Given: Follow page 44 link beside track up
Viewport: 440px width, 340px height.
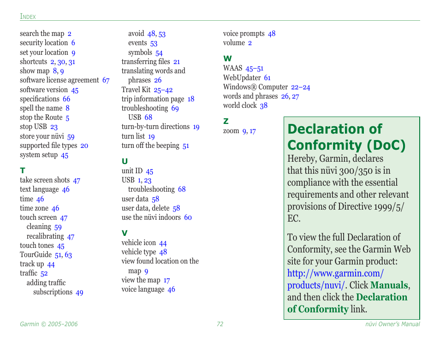Looking at the screenshot, I should pos(51,264).
